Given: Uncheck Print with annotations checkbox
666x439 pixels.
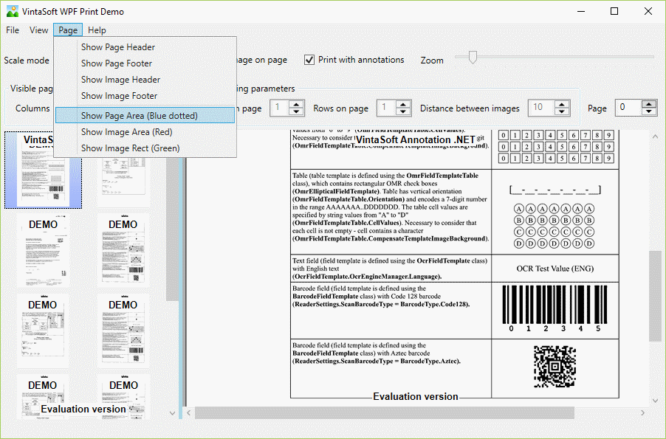Looking at the screenshot, I should click(x=309, y=60).
